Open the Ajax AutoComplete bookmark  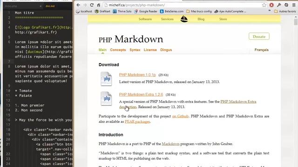point(230,11)
